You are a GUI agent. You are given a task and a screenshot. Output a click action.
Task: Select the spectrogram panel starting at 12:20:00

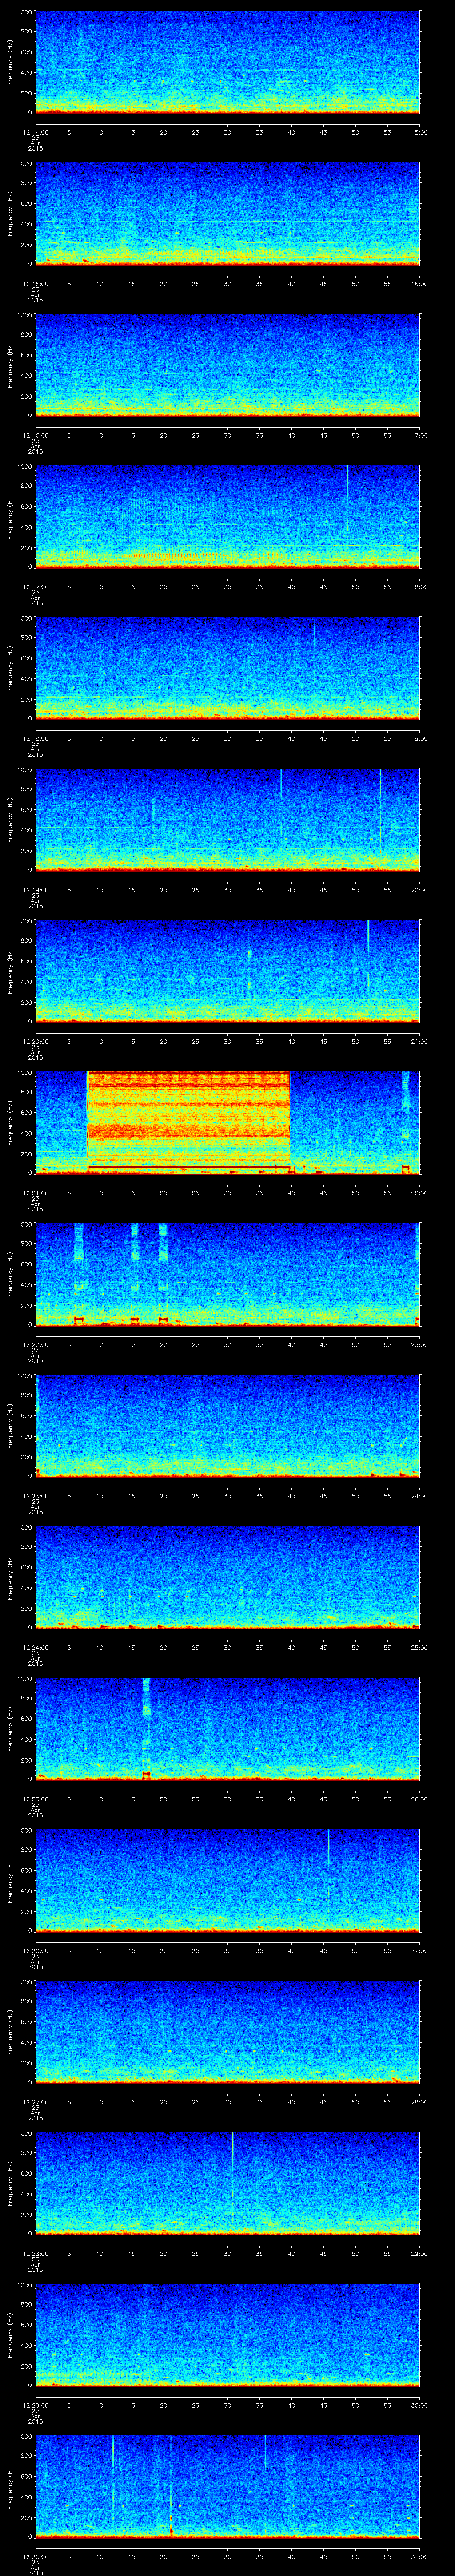[x=228, y=971]
